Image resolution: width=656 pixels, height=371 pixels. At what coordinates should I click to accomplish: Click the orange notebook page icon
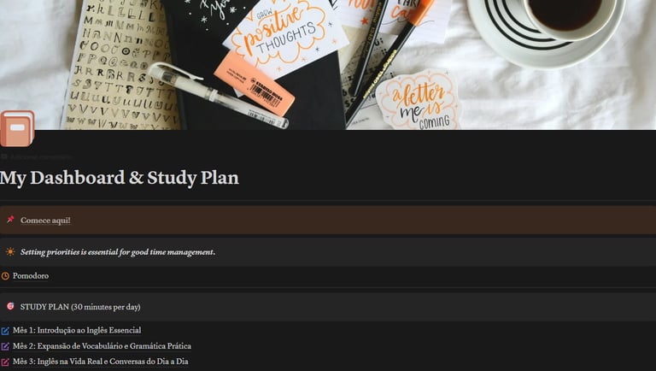17,128
